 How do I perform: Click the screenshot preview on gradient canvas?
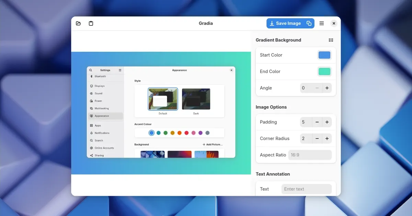click(x=161, y=112)
